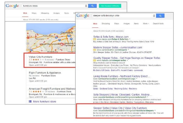Open the Maps tab in the sleeper sofa window
Viewport: 183px width, 123px height.
pyautogui.click(x=117, y=23)
